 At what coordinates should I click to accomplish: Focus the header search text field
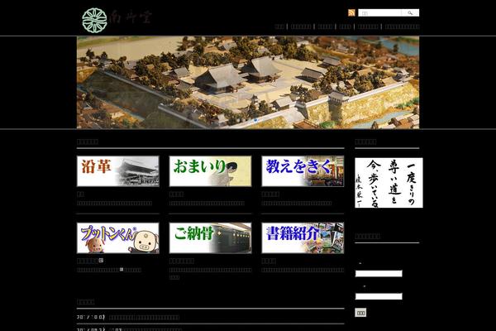(380, 12)
